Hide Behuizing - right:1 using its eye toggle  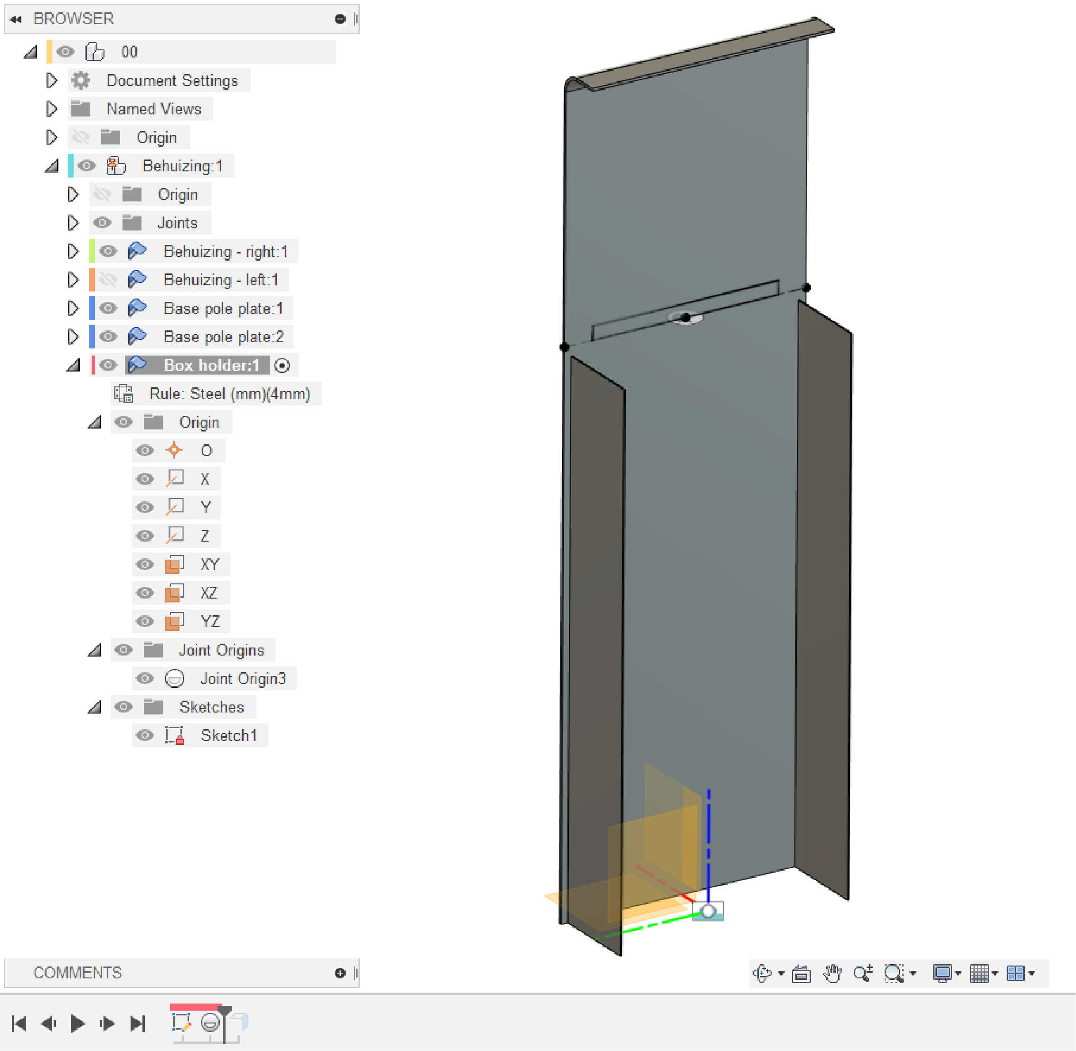click(x=108, y=251)
